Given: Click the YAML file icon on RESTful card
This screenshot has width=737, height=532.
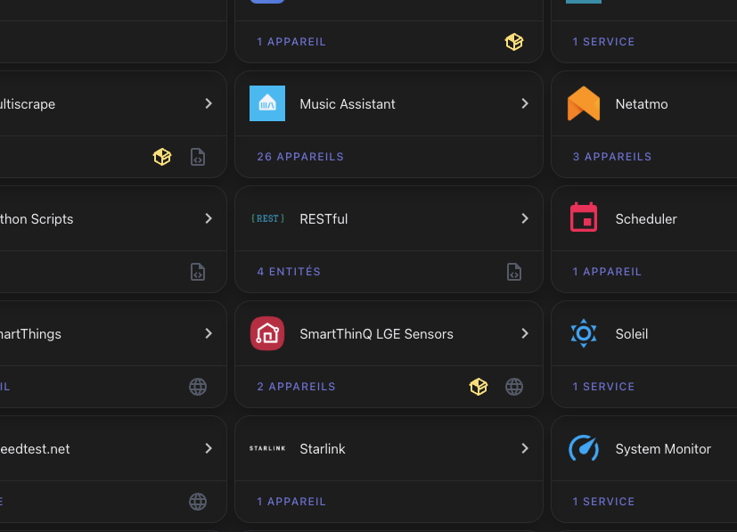Looking at the screenshot, I should tap(514, 272).
